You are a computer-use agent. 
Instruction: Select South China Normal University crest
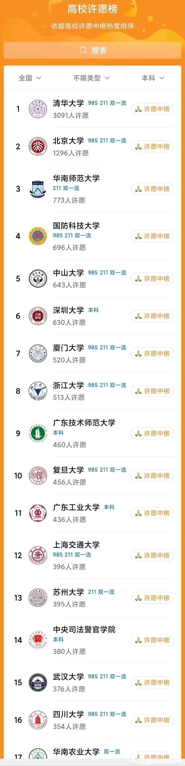pos(38,189)
